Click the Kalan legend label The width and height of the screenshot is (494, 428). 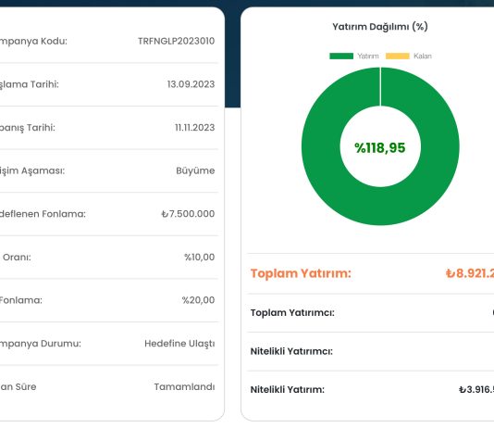pyautogui.click(x=423, y=57)
